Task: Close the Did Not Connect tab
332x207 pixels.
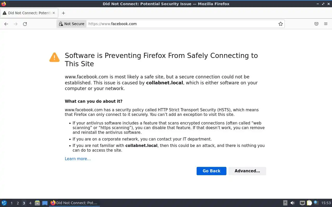Action: [x=54, y=13]
